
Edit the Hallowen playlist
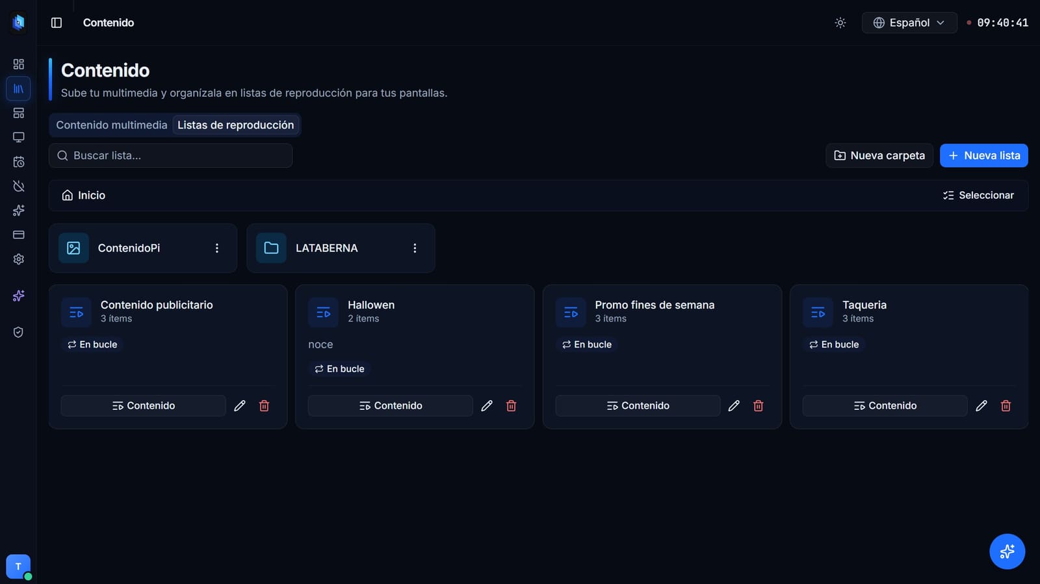(x=487, y=406)
